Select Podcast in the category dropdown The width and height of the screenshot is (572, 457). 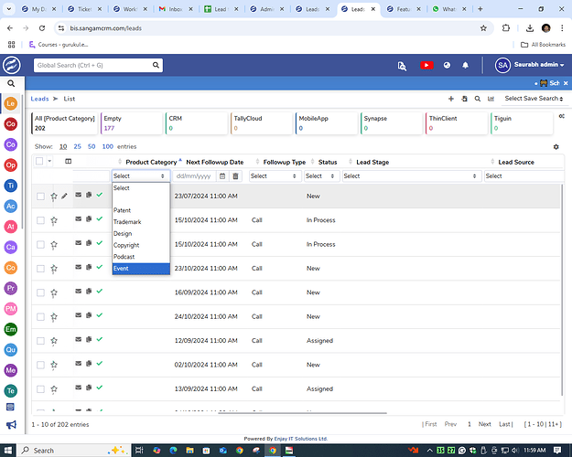tap(141, 257)
